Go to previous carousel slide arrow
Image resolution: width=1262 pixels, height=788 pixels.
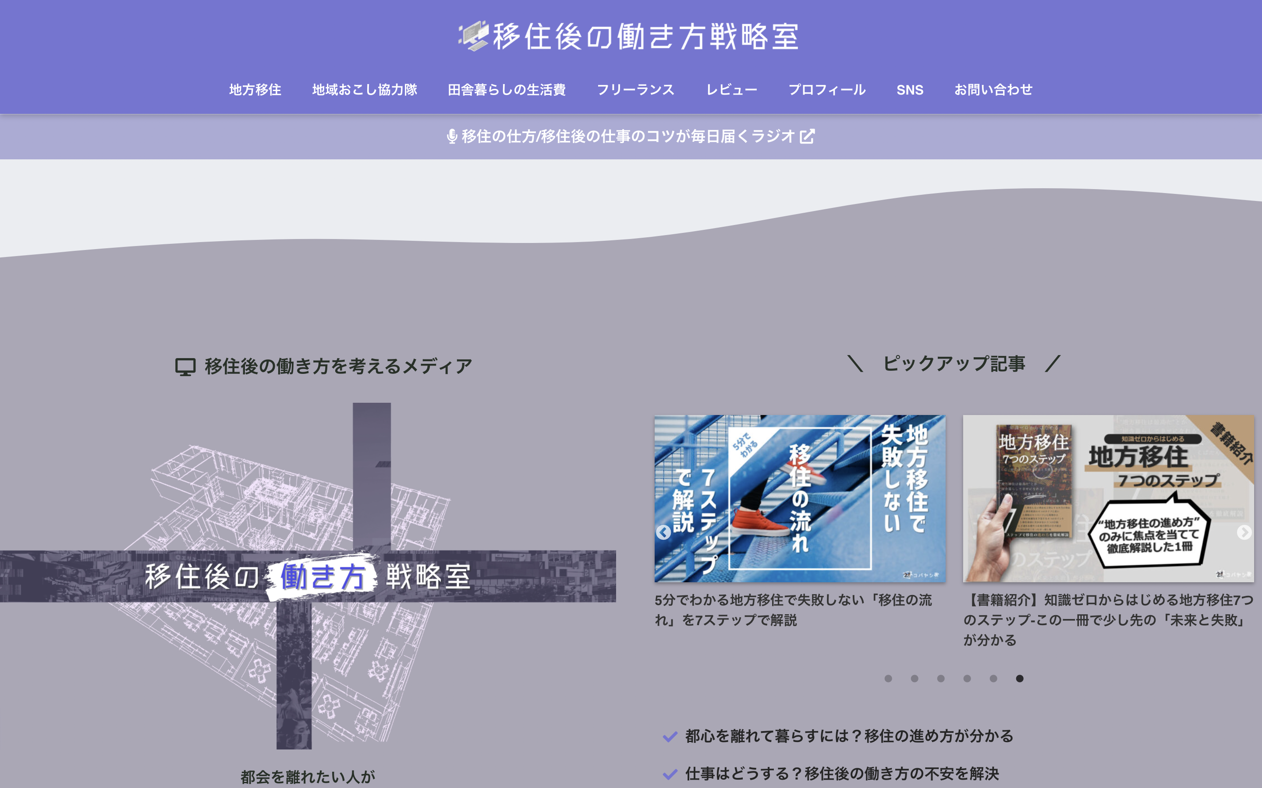click(663, 532)
